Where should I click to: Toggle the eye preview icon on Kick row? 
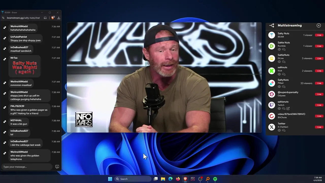click(x=279, y=74)
